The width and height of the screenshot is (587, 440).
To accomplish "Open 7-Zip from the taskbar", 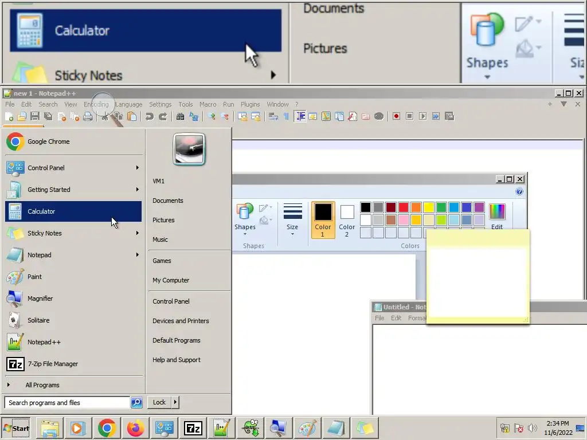I will pyautogui.click(x=193, y=428).
